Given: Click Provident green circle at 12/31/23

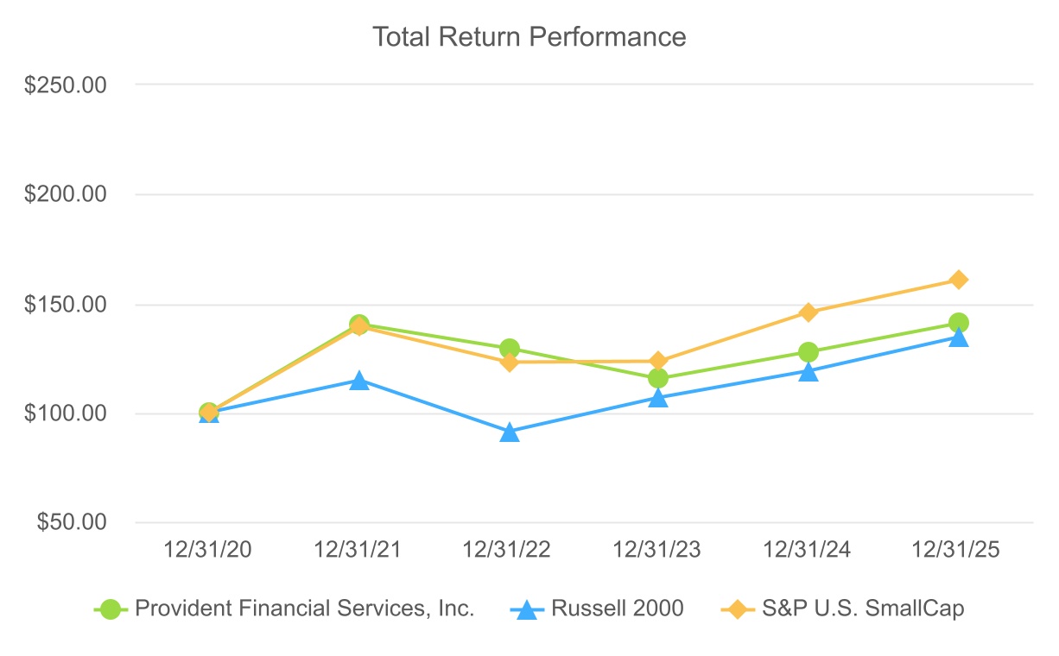Looking at the screenshot, I should tap(658, 378).
